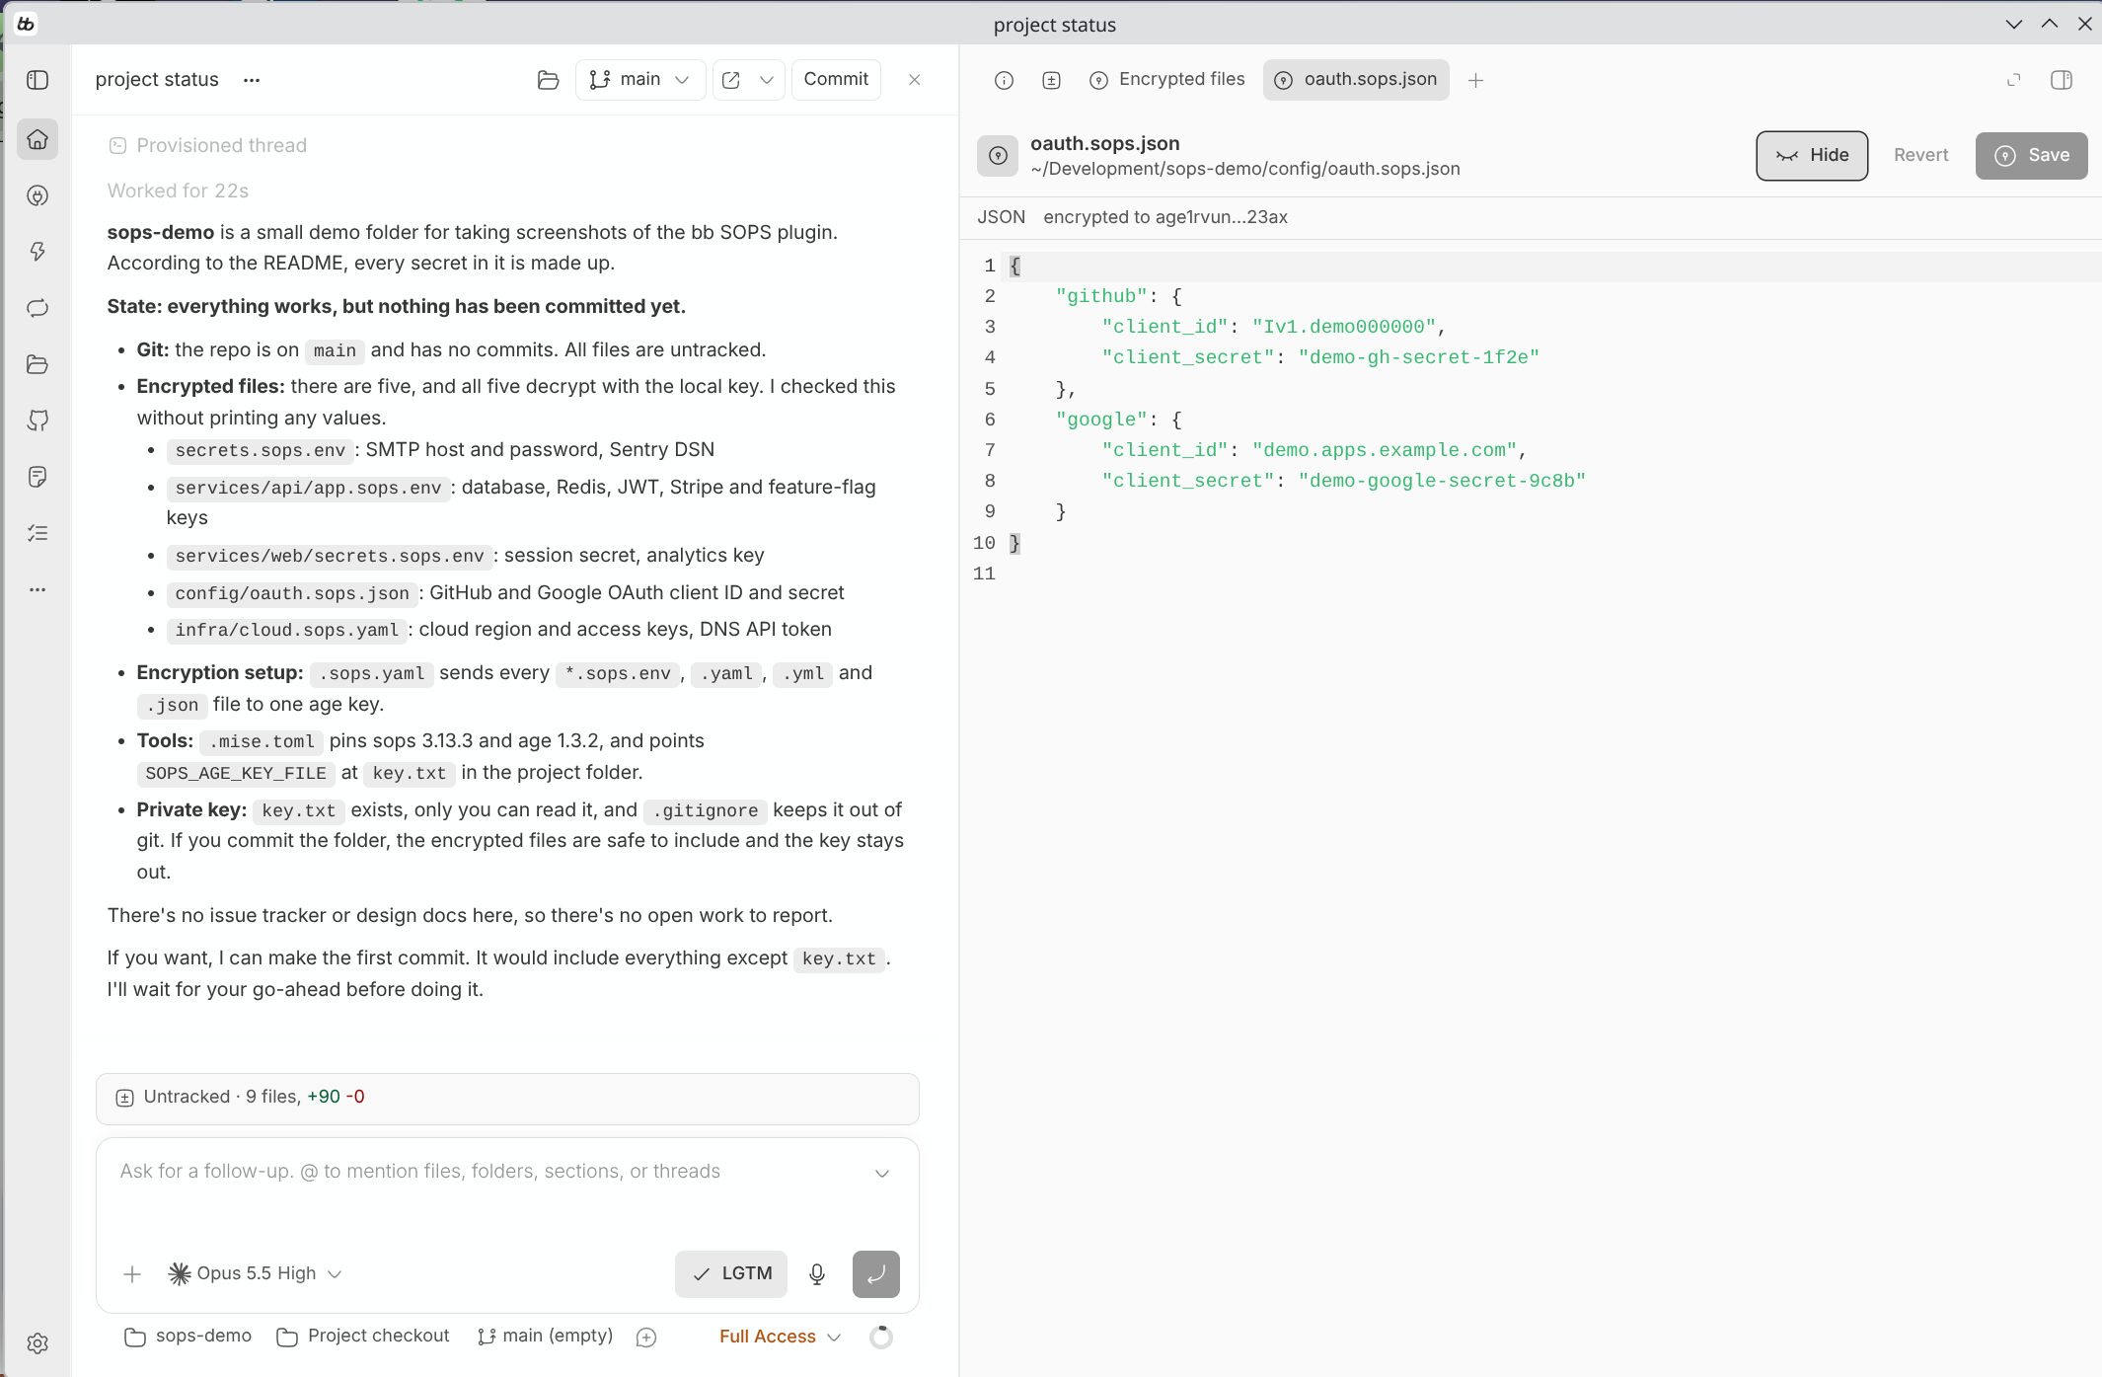Close the project status thread pane
This screenshot has width=2102, height=1377.
915,80
